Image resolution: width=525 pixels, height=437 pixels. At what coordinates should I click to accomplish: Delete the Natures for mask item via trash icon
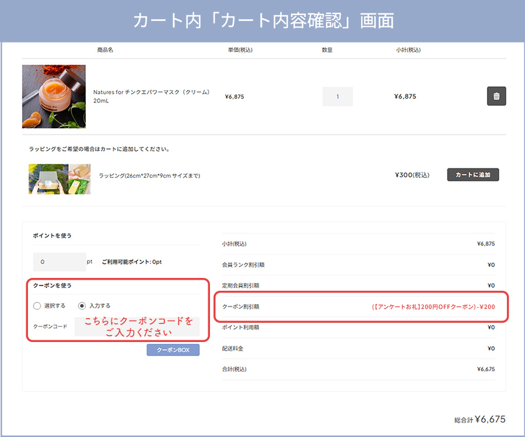point(496,96)
